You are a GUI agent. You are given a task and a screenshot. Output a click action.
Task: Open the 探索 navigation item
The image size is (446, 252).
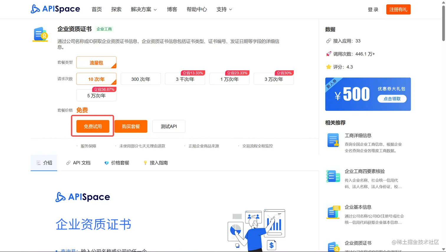[116, 9]
